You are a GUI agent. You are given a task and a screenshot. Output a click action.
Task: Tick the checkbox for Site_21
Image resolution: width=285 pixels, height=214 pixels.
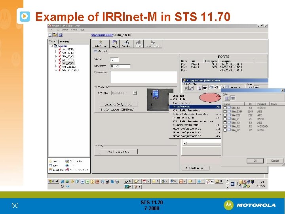(x=225, y=119)
